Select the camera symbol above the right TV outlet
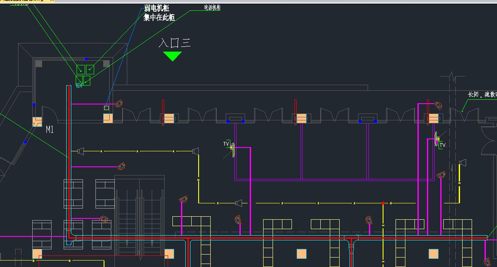The width and height of the screenshot is (497, 267). pyautogui.click(x=439, y=105)
